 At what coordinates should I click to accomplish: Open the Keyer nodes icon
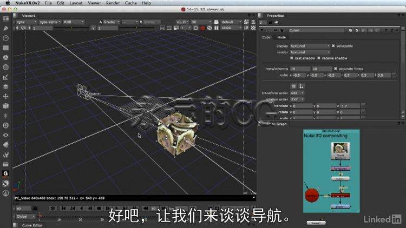click(x=5, y=77)
